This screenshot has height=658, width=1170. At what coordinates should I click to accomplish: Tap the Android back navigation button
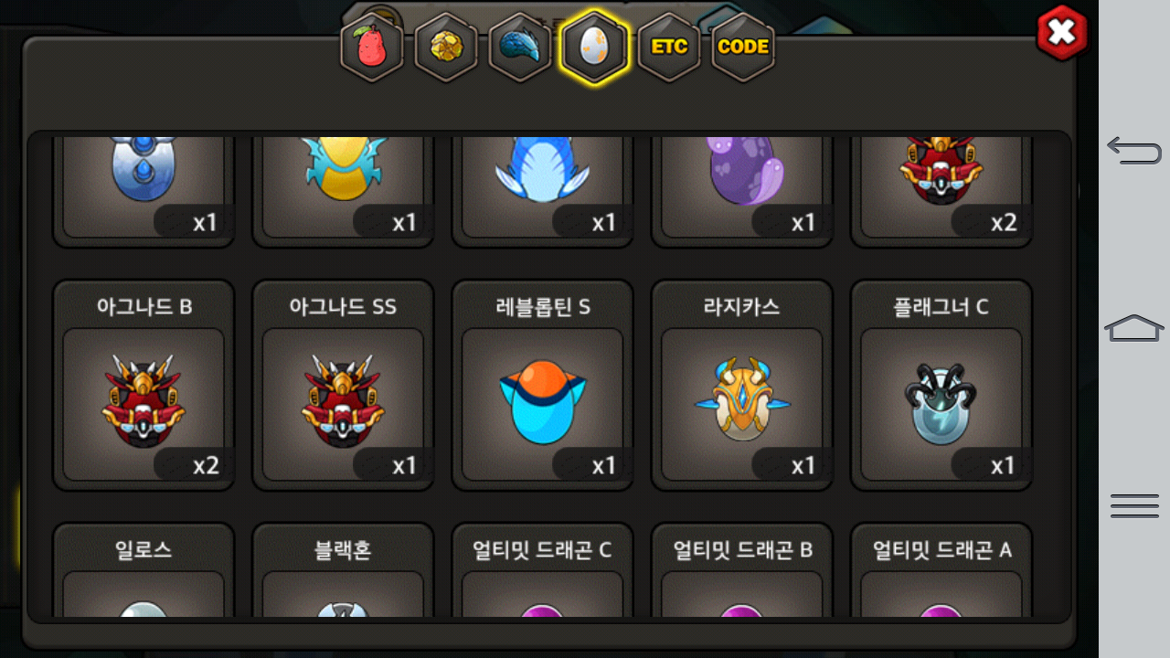tap(1134, 150)
